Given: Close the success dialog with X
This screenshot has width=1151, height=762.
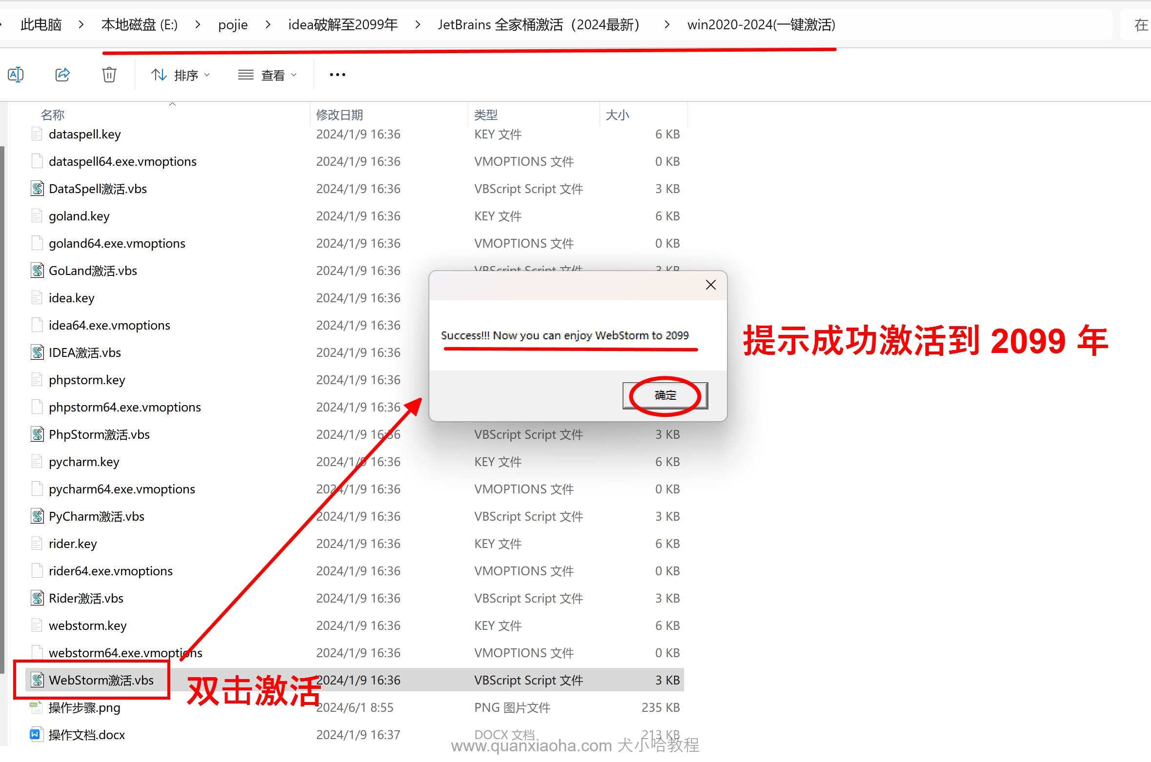Looking at the screenshot, I should (x=710, y=285).
